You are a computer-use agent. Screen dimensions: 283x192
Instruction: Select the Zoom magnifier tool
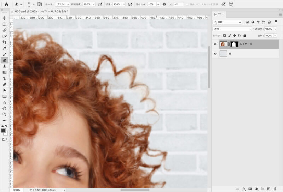(x=5, y=114)
